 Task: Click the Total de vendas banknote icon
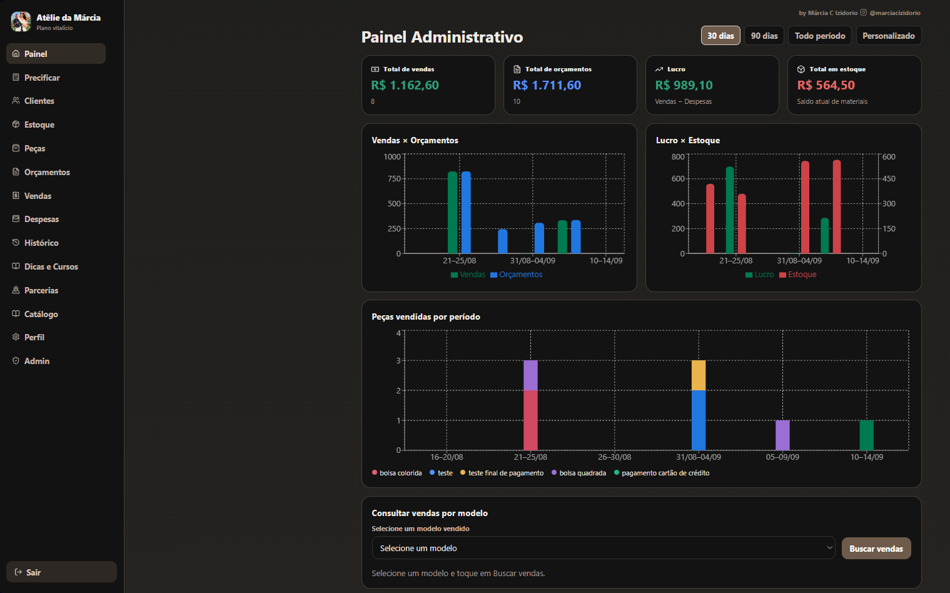375,69
